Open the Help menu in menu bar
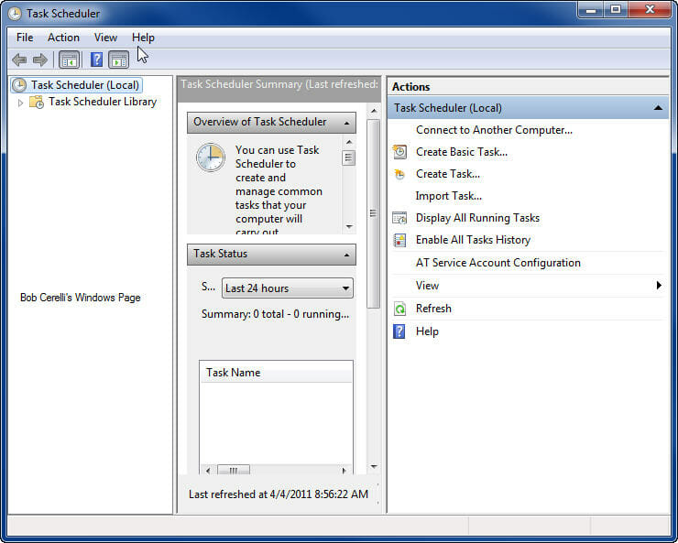The height and width of the screenshot is (543, 678). pos(143,38)
